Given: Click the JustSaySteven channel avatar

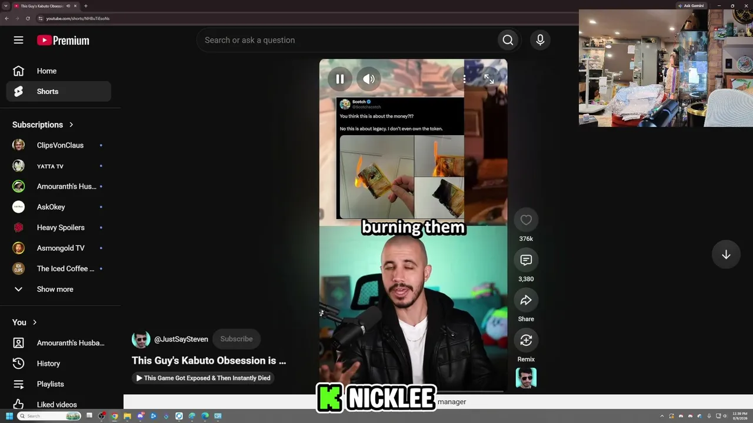Looking at the screenshot, I should pos(141,339).
